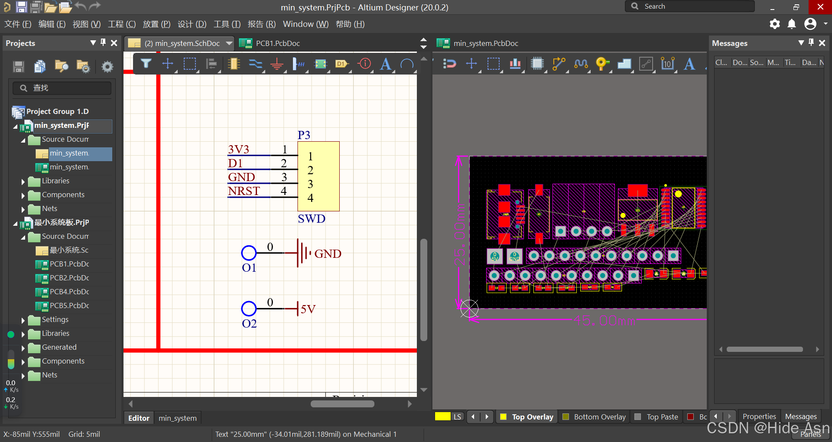Click the Open Project folder icon in title bar
This screenshot has width=832, height=442.
pos(51,6)
